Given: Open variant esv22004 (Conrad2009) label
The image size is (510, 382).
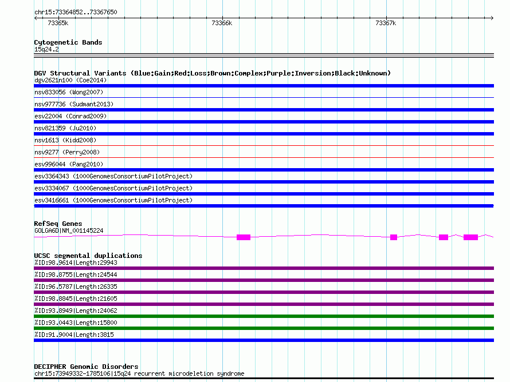Looking at the screenshot, I should [x=70, y=116].
